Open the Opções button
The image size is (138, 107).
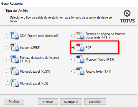coord(14,102)
